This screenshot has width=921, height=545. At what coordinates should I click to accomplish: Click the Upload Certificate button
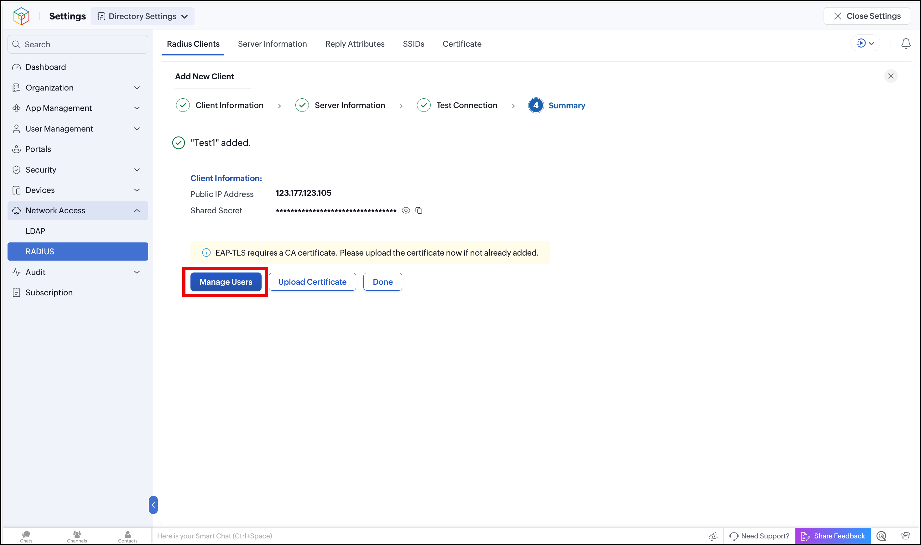tap(312, 282)
